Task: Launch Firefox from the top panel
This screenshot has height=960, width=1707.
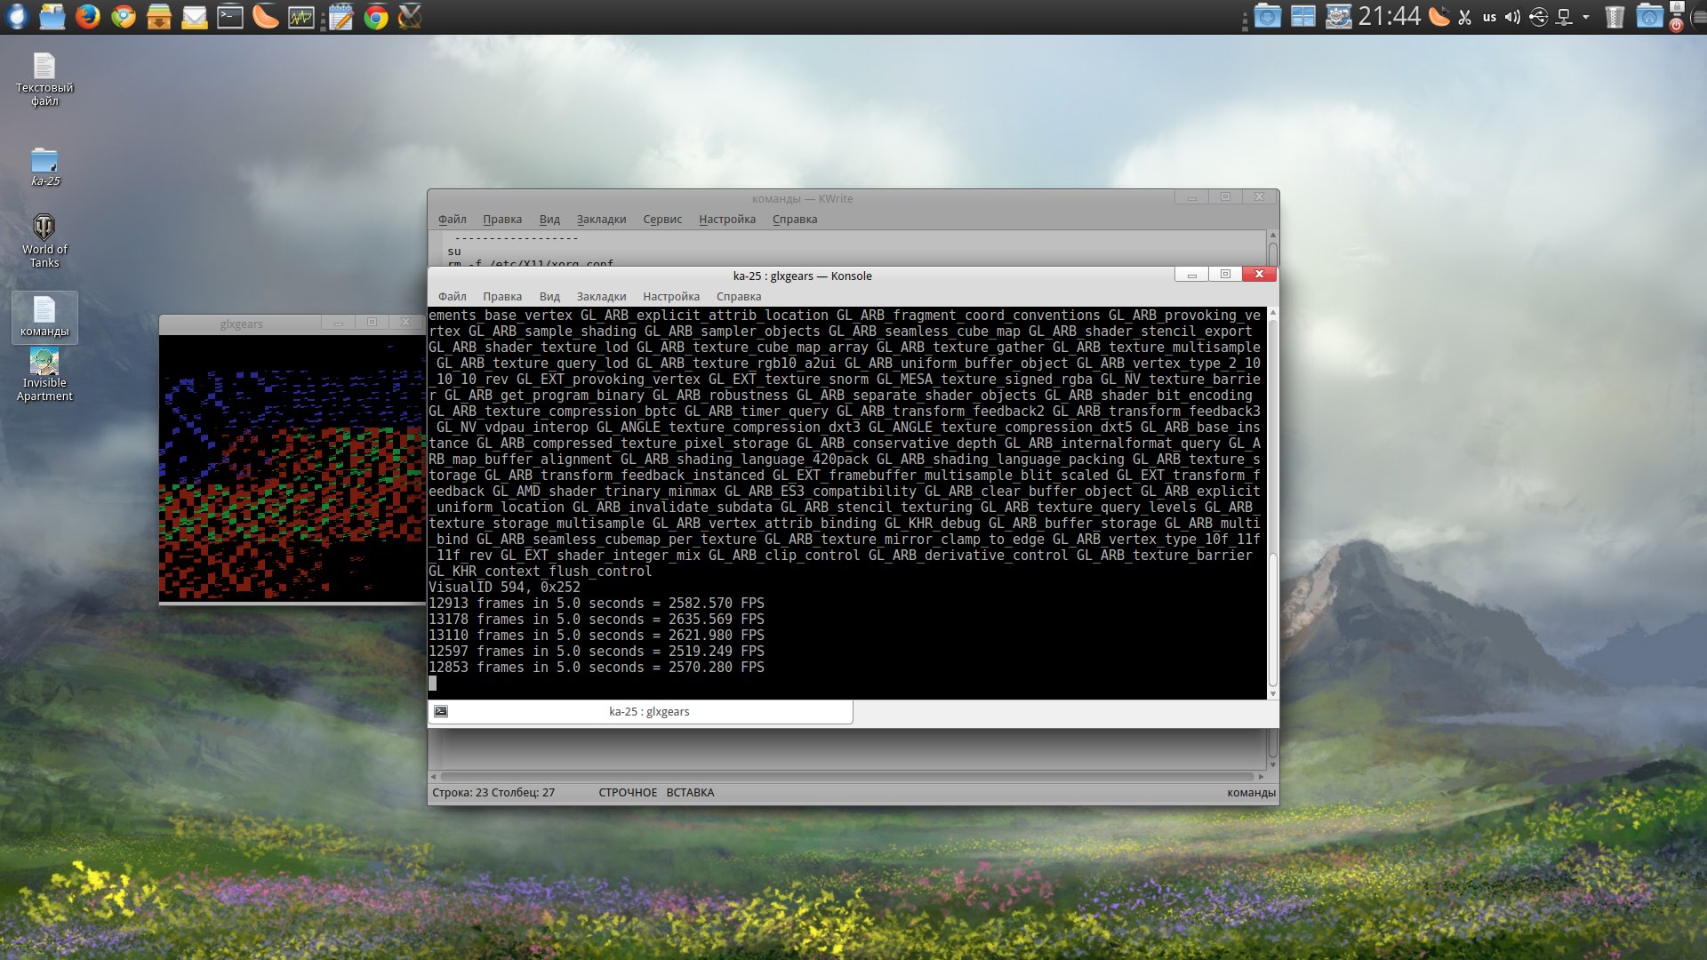Action: click(87, 16)
